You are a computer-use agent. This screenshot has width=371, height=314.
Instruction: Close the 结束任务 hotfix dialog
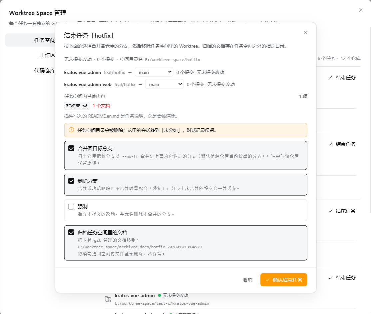(305, 33)
